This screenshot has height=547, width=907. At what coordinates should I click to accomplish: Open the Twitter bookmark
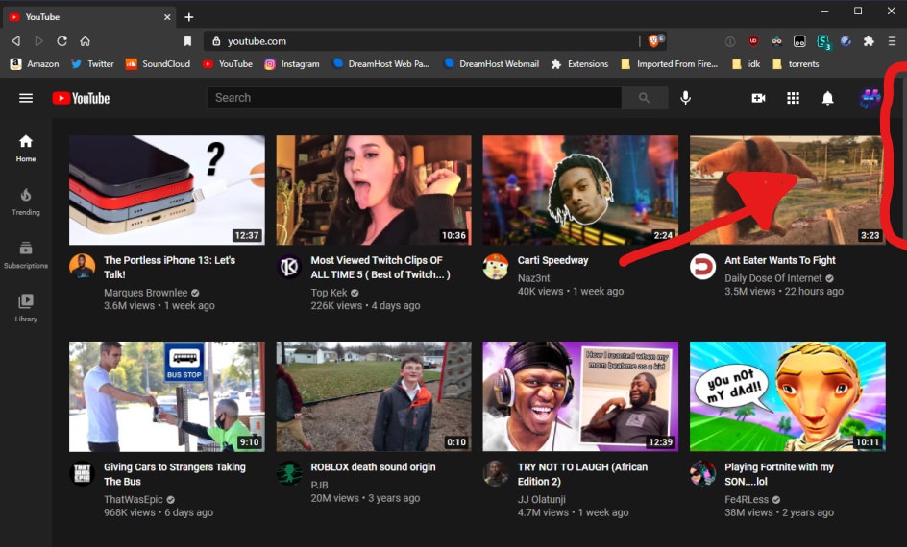pos(92,64)
